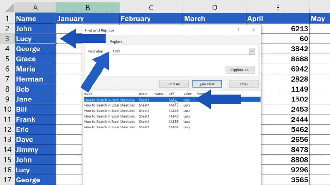The image size is (330, 185).
Task: Sort results by the Value column header
Action: tap(187, 94)
